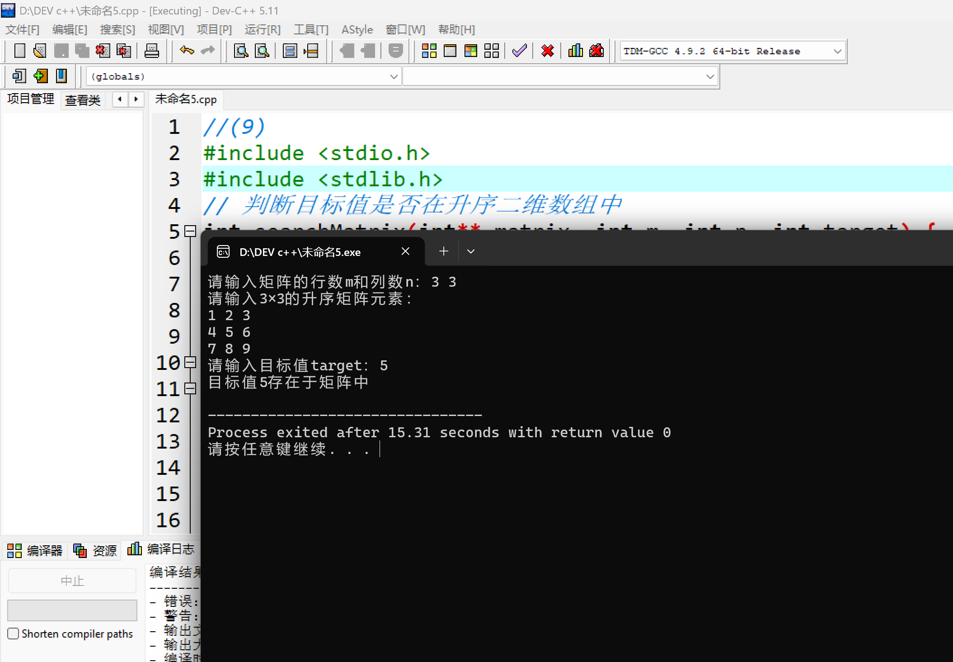This screenshot has width=953, height=662.
Task: Collapse the fold marker on line 10
Action: click(x=191, y=362)
